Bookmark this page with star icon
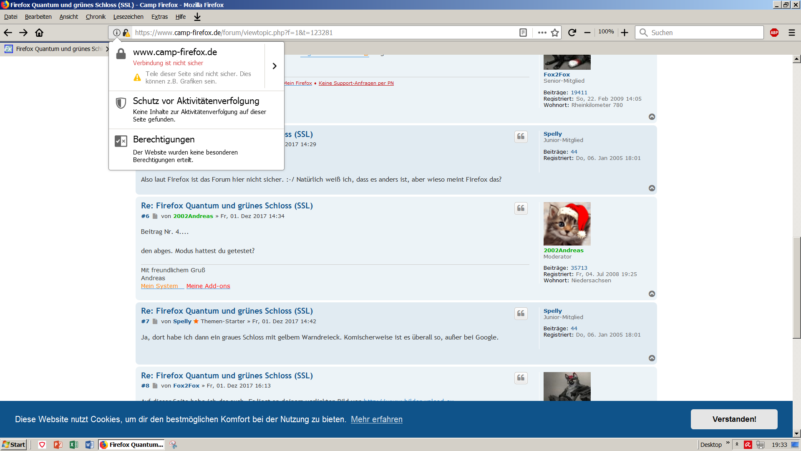 click(555, 33)
